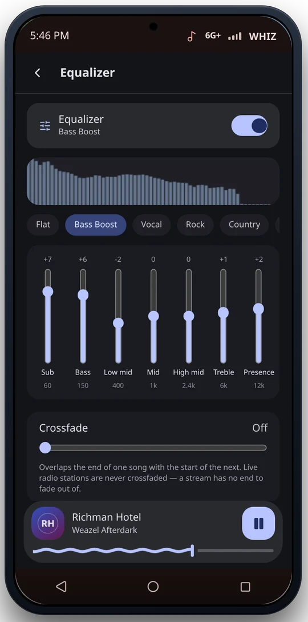Click the Crossfade Off value
Viewport: 308px width, 622px height.
pyautogui.click(x=260, y=428)
